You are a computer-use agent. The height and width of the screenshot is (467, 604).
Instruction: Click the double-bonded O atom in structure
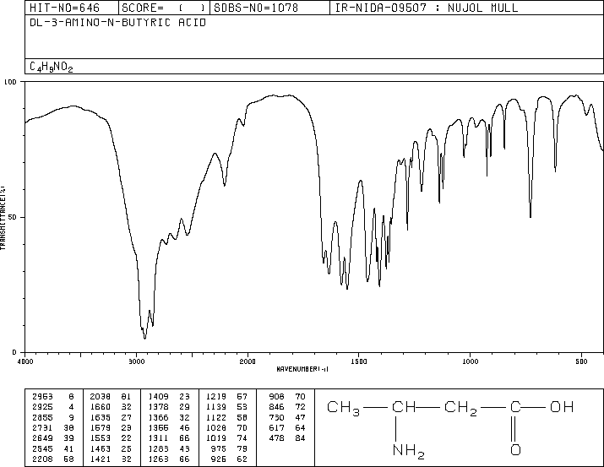pos(515,449)
